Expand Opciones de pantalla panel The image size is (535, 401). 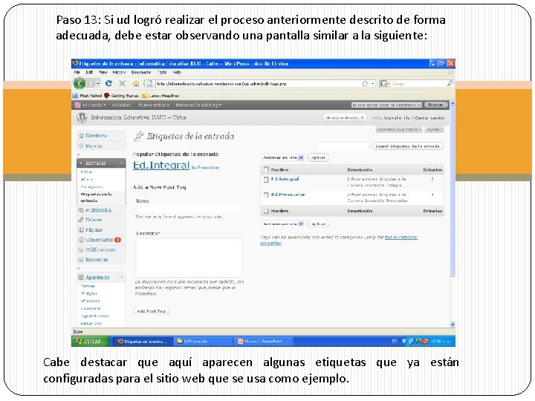(399, 129)
